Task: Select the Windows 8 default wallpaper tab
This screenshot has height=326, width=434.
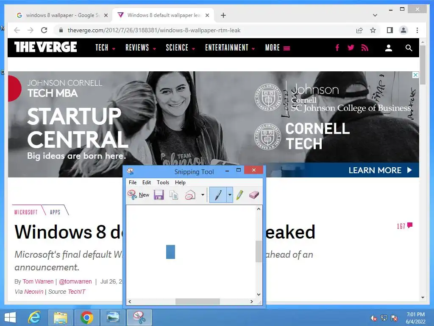Action: [163, 15]
